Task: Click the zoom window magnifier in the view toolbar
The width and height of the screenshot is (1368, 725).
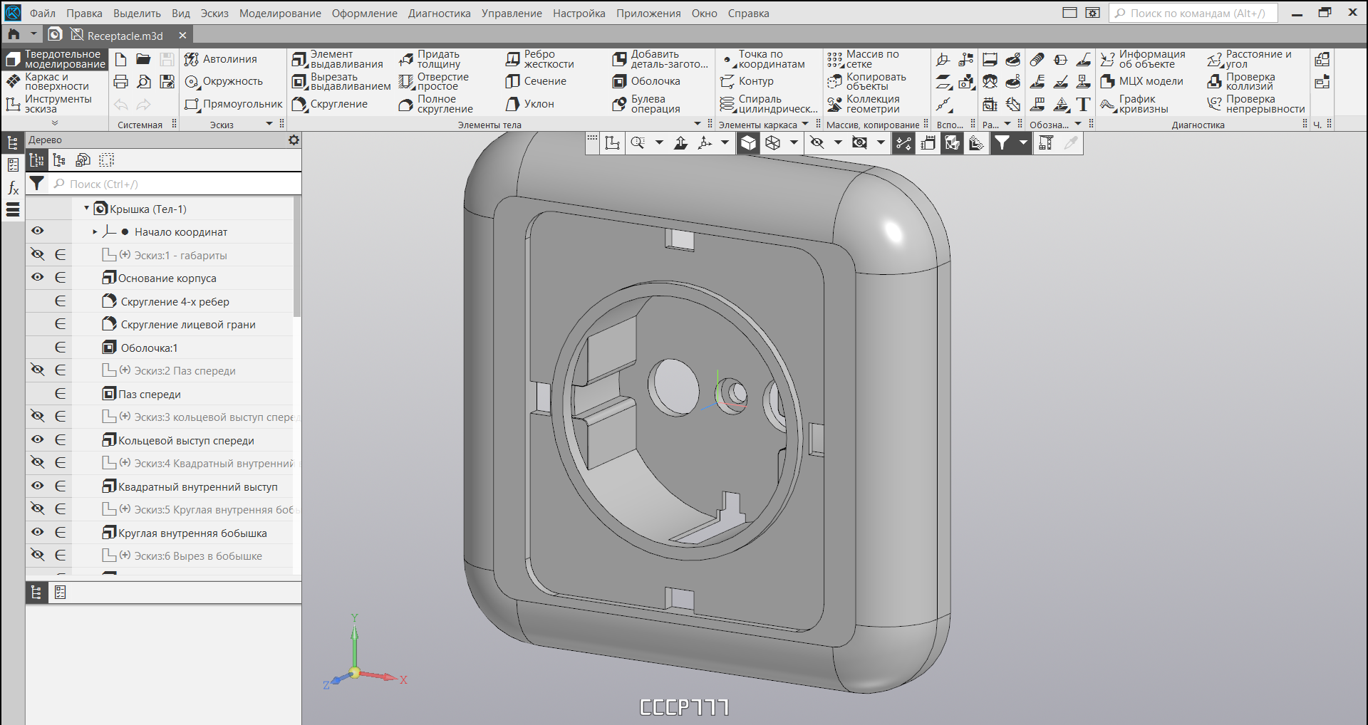Action: (638, 143)
